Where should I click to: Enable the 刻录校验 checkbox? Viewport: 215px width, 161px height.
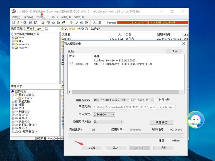point(157,100)
